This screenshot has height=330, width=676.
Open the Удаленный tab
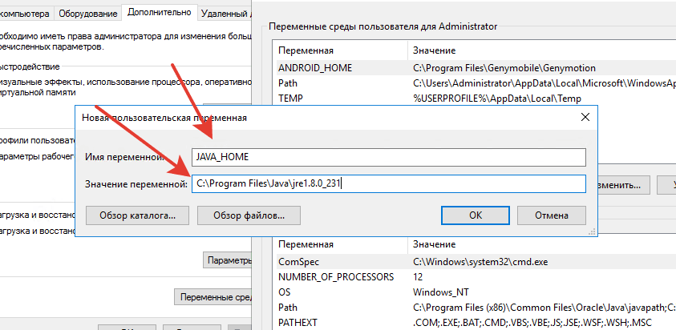(x=225, y=14)
